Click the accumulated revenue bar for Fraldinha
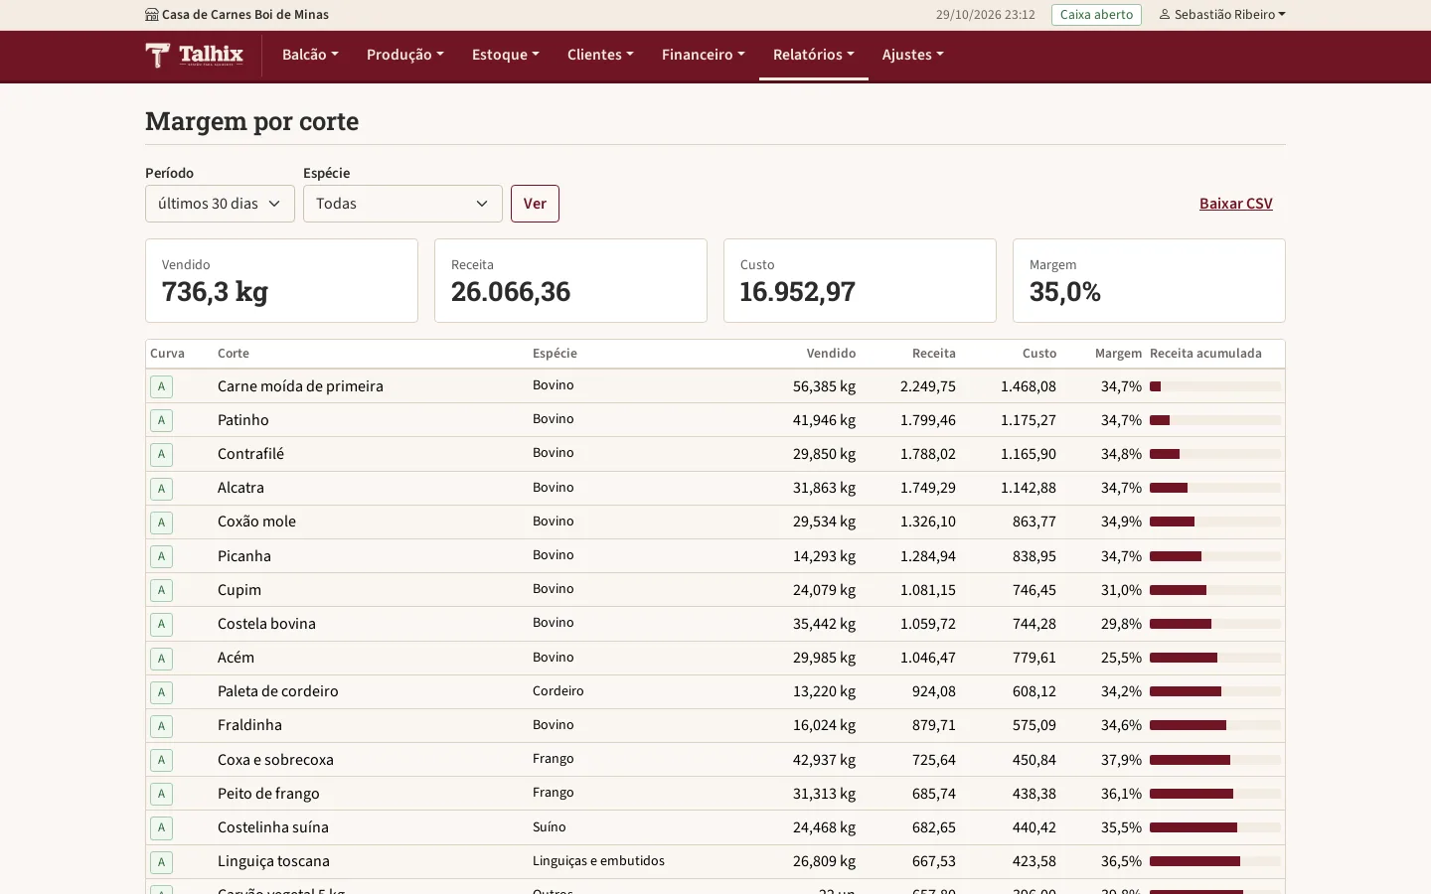This screenshot has width=1431, height=894. coord(1215,725)
